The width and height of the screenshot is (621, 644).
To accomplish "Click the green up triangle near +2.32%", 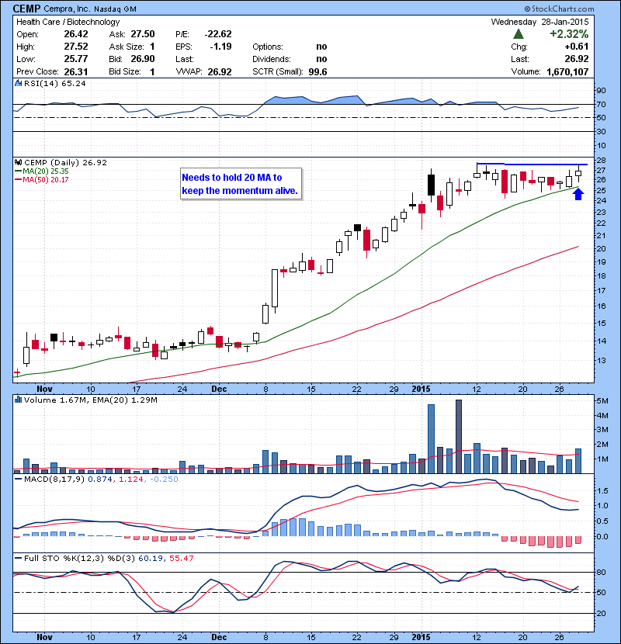I will click(519, 33).
